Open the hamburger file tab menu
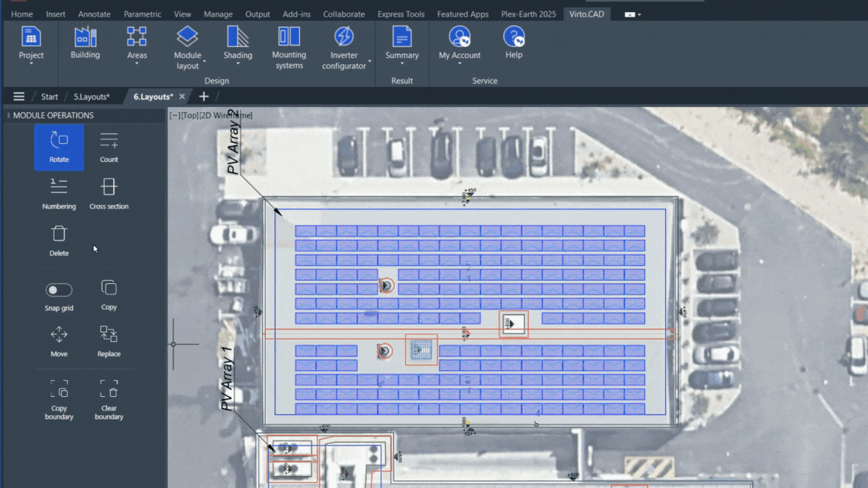 (x=19, y=97)
